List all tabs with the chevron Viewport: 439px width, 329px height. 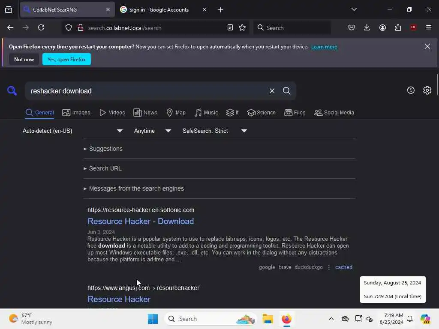(354, 9)
